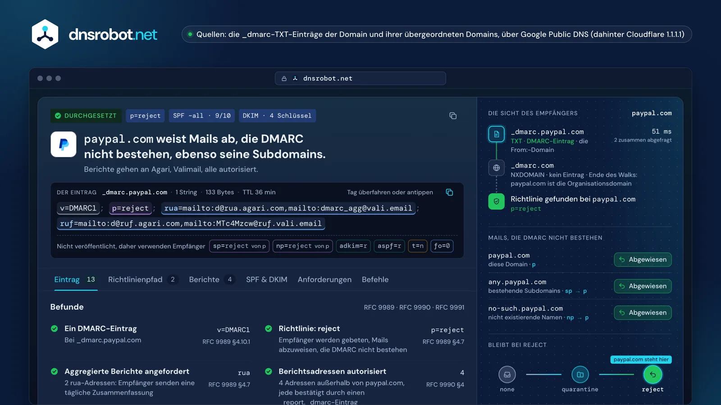Viewport: 721px width, 405px height.
Task: Tap the t=n default tag
Action: pyautogui.click(x=418, y=246)
